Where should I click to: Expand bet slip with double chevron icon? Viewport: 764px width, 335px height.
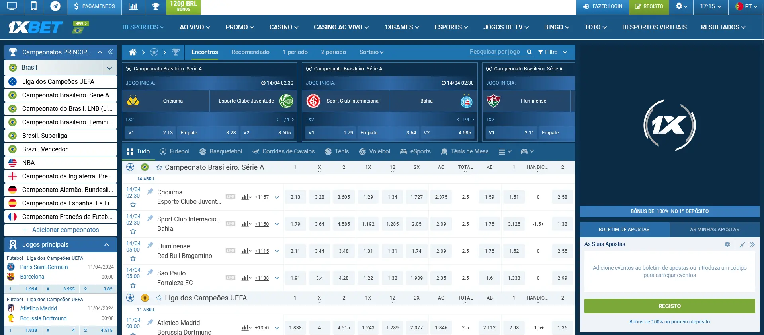[x=752, y=244]
